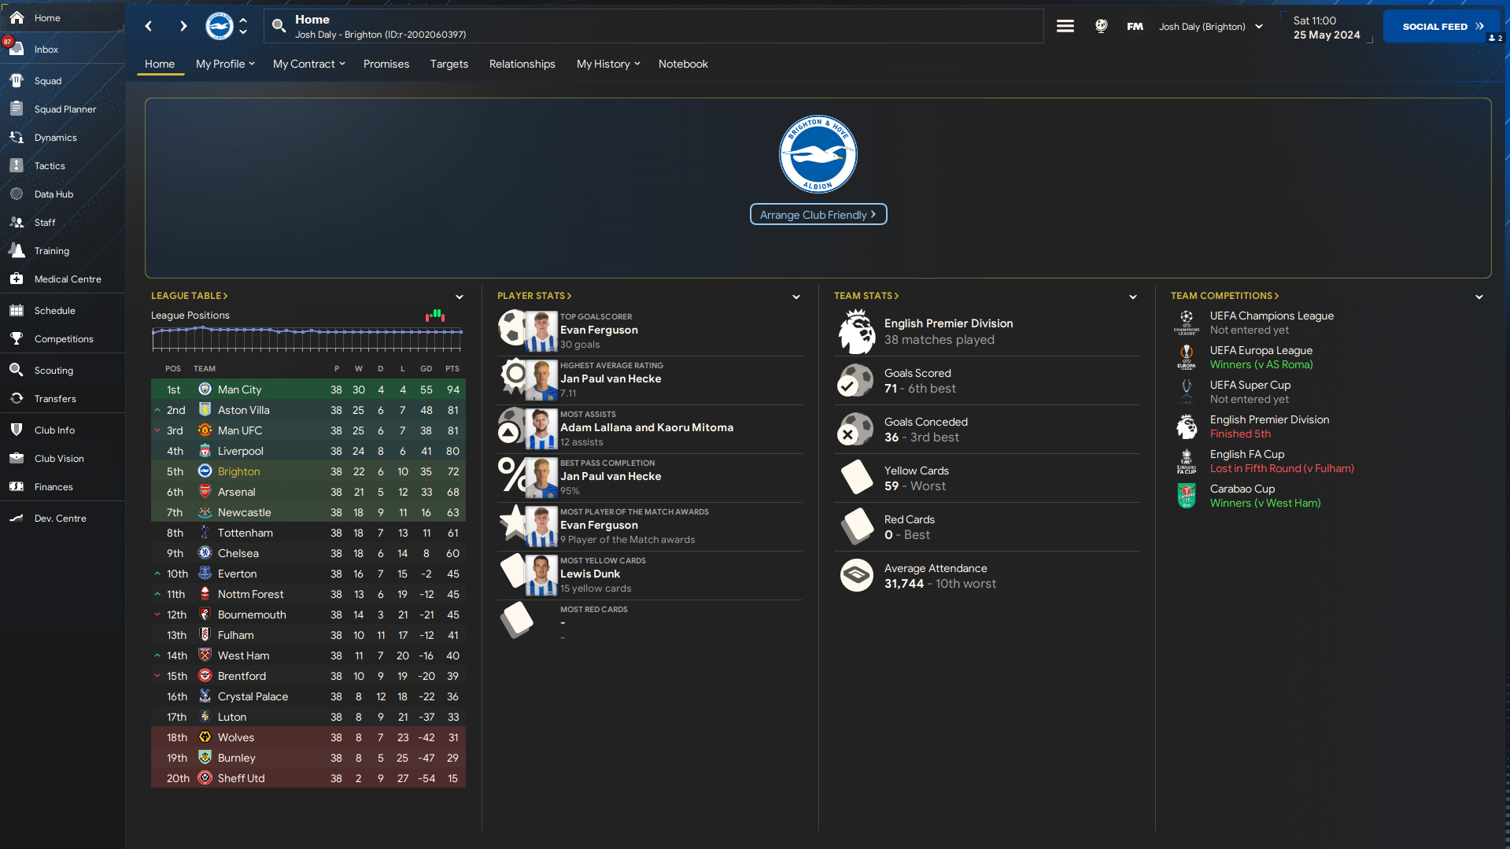Expand the My History menu
The image size is (1510, 849).
coord(608,64)
